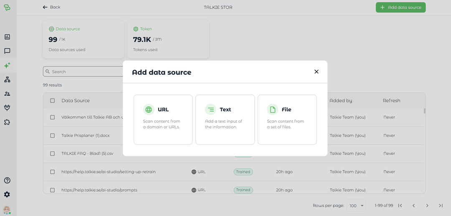This screenshot has width=451, height=216.
Task: Click TALKIE FAQ - Blad1 (5).csv name
Action: click(x=87, y=153)
